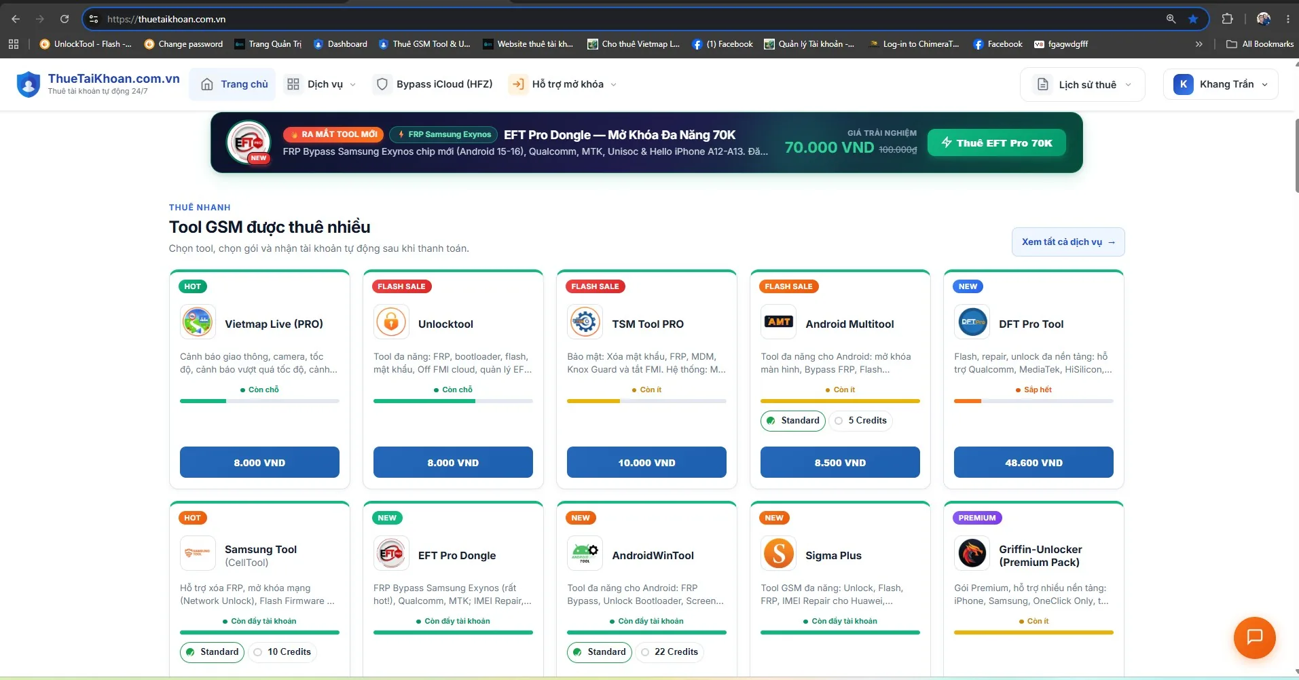Click the Vietmap Live (PRO) product icon
Screen dimensions: 1299x680
point(198,322)
